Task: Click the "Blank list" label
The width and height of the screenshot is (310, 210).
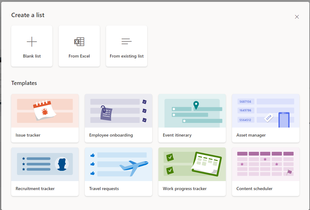Action: (x=32, y=56)
